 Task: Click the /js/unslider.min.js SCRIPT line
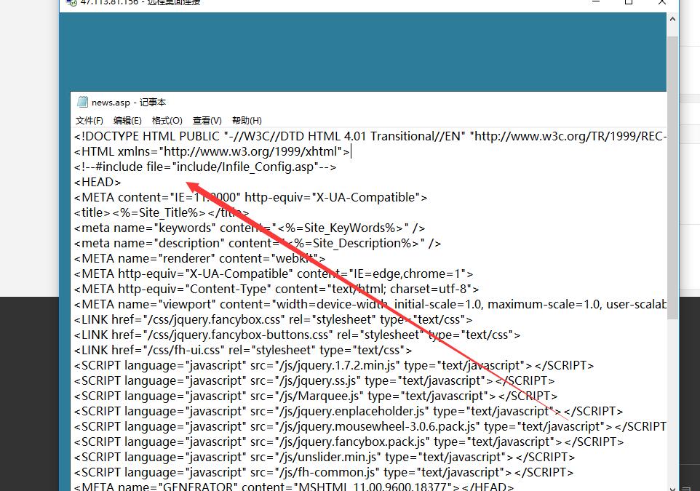(x=324, y=457)
